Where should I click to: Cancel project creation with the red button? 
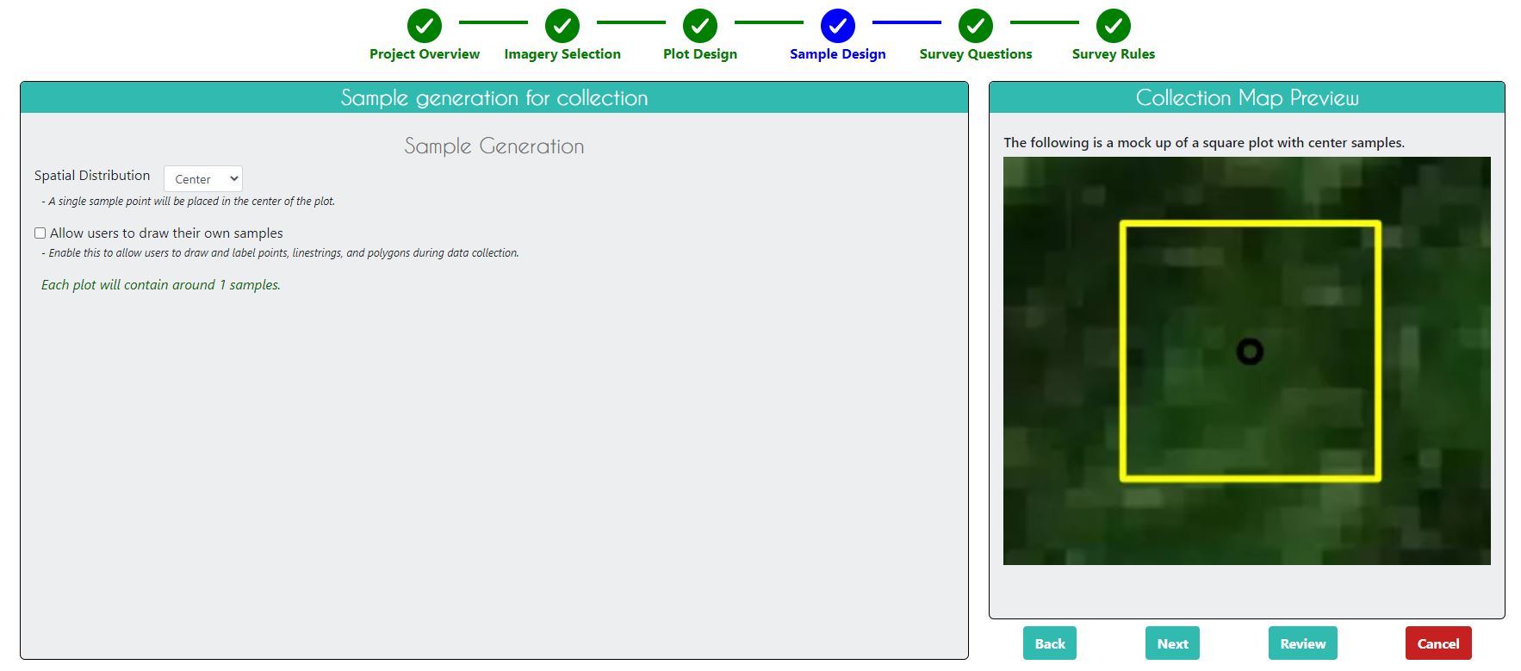(x=1437, y=643)
